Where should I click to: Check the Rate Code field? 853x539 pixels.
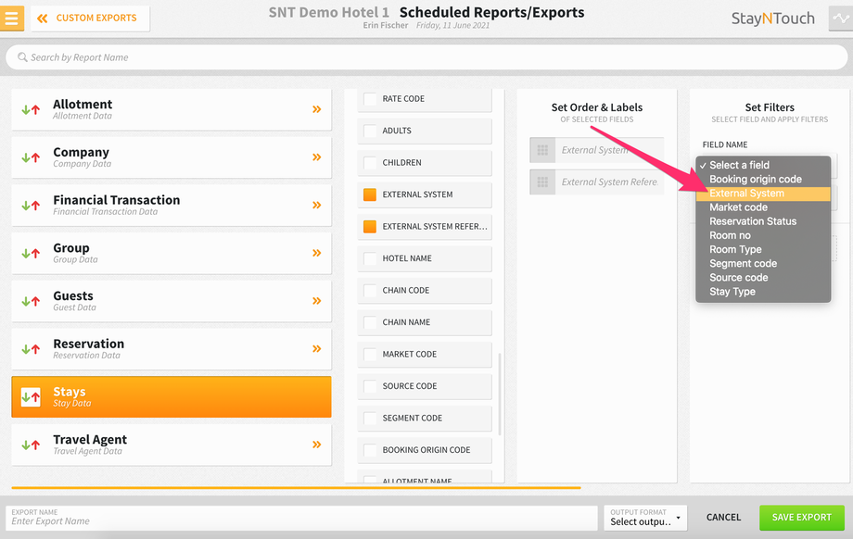[370, 99]
